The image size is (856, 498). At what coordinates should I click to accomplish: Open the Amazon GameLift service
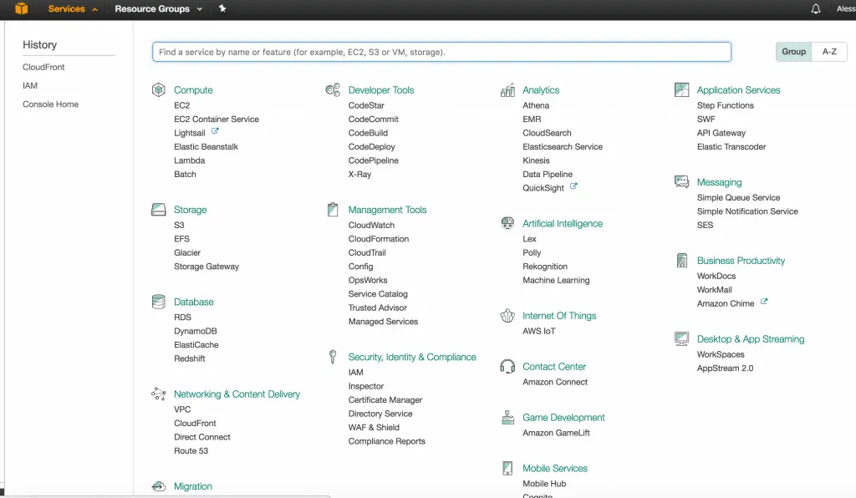coord(556,433)
